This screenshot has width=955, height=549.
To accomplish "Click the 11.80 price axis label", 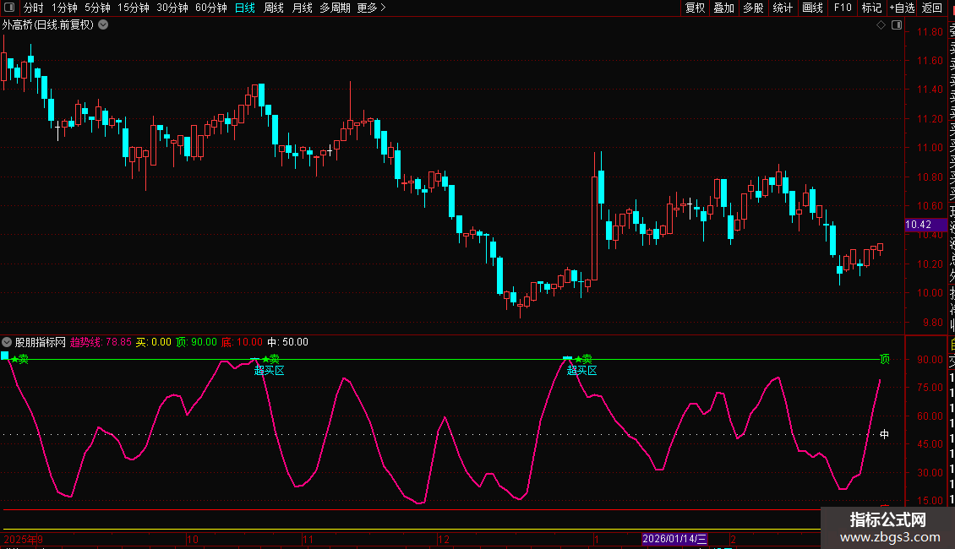I will [930, 31].
